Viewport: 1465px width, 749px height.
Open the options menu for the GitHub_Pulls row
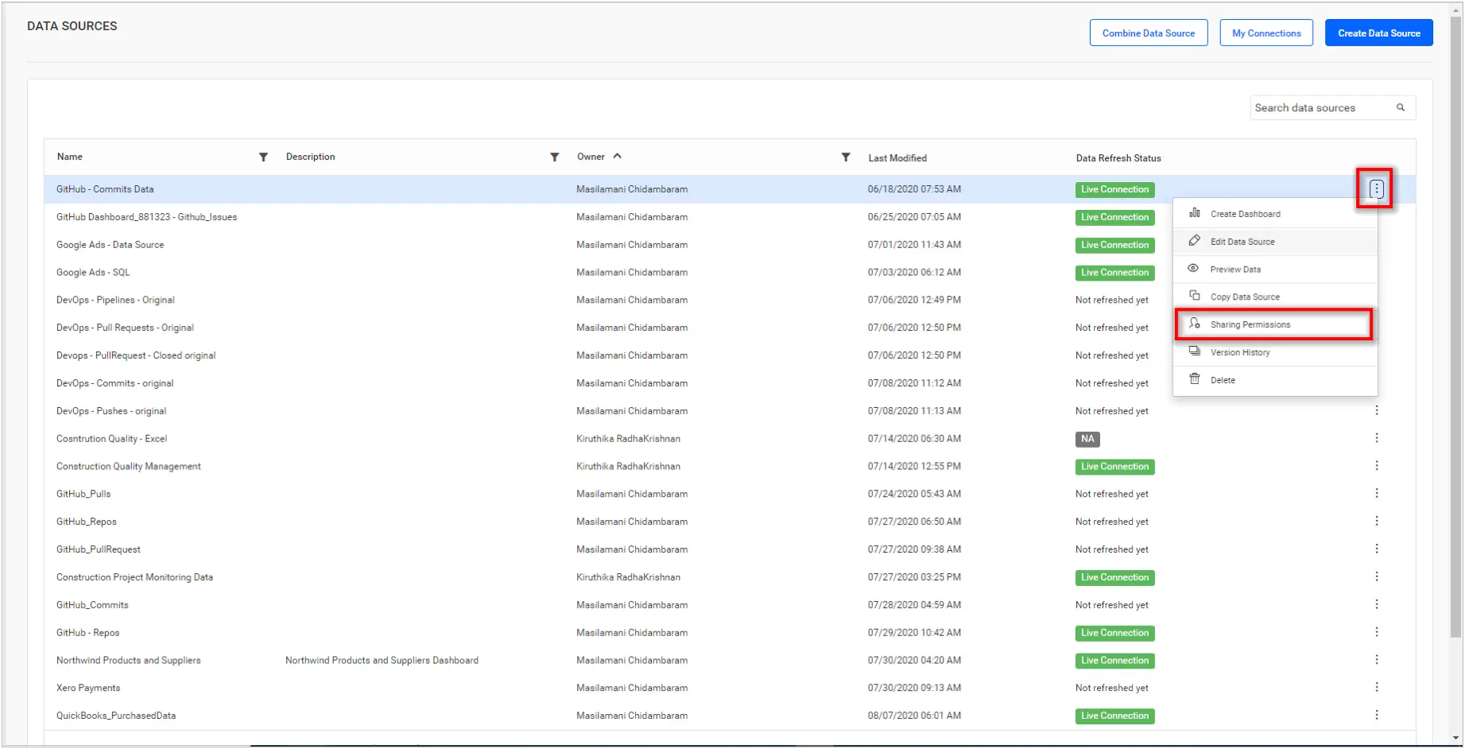click(x=1376, y=494)
